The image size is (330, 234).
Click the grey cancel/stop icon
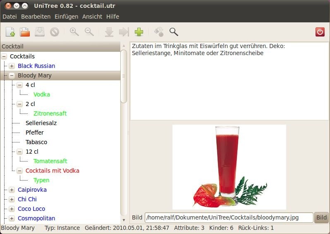pos(55,32)
